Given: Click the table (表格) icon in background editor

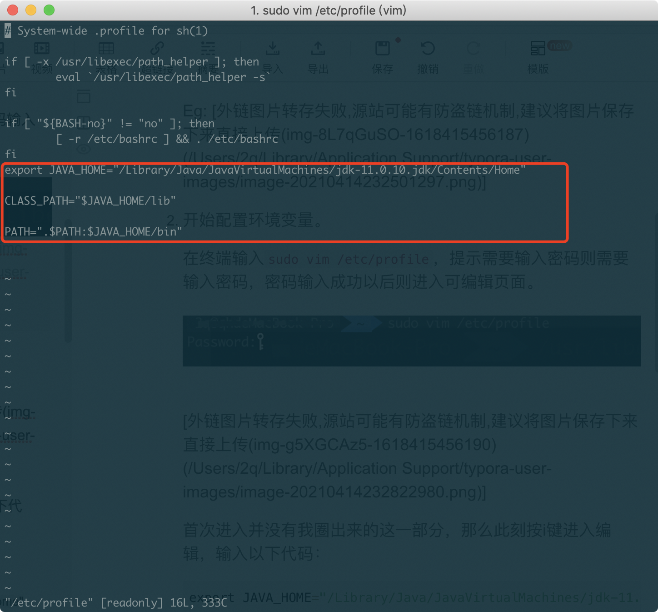Looking at the screenshot, I should tap(106, 48).
